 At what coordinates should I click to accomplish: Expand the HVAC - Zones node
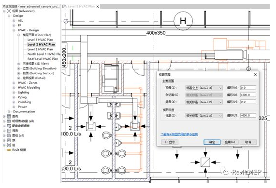pos(14,83)
